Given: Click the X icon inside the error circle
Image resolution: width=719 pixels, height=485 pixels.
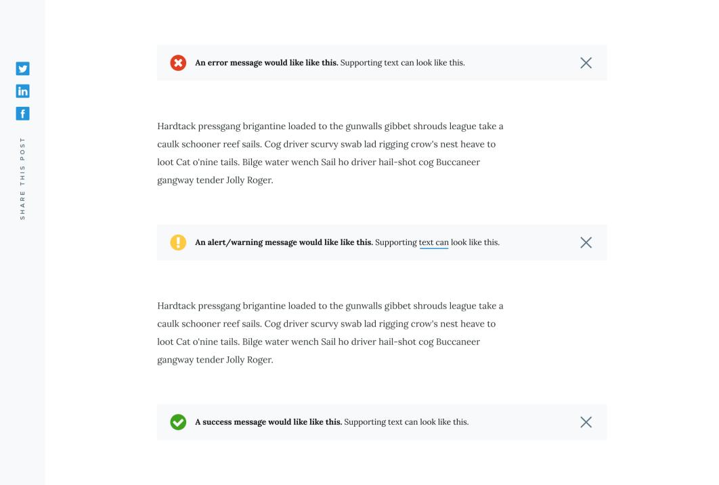Looking at the screenshot, I should point(177,62).
